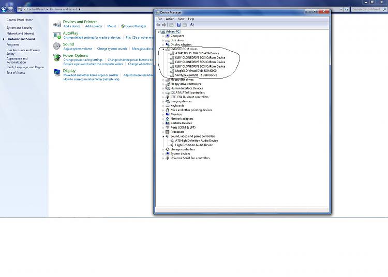This screenshot has height=277, width=388.
Task: Open System and Security in sidebar
Action: point(19,28)
